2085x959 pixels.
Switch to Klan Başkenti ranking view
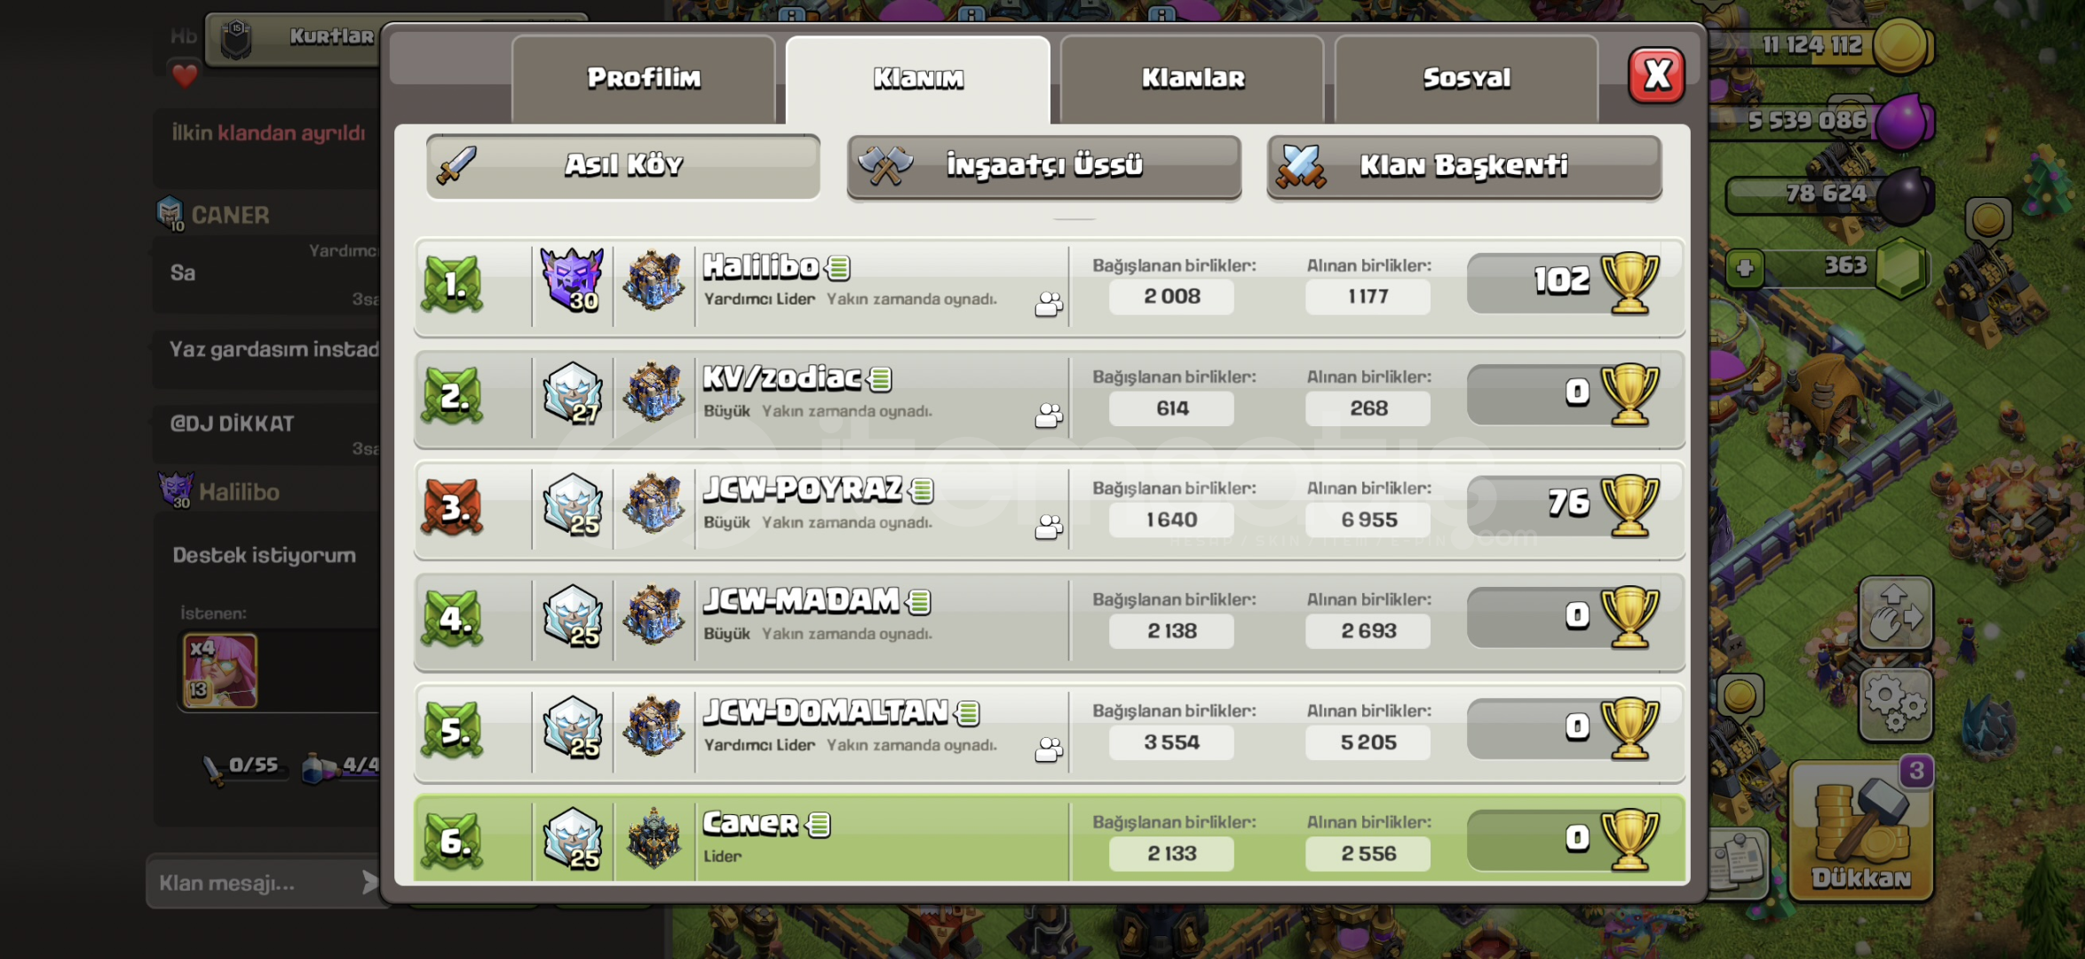pos(1464,166)
